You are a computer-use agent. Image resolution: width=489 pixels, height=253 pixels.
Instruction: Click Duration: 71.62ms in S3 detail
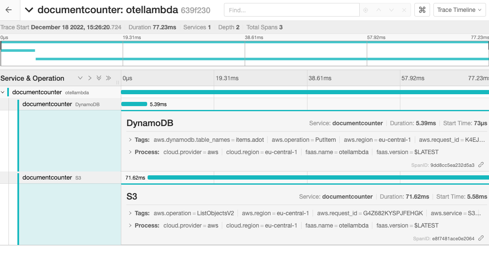click(x=405, y=197)
